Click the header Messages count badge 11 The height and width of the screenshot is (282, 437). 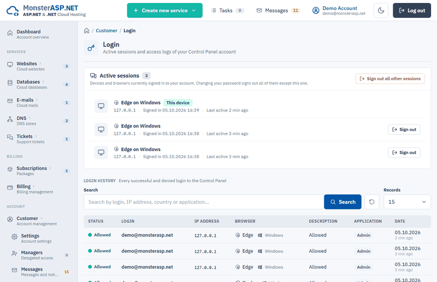coord(295,10)
